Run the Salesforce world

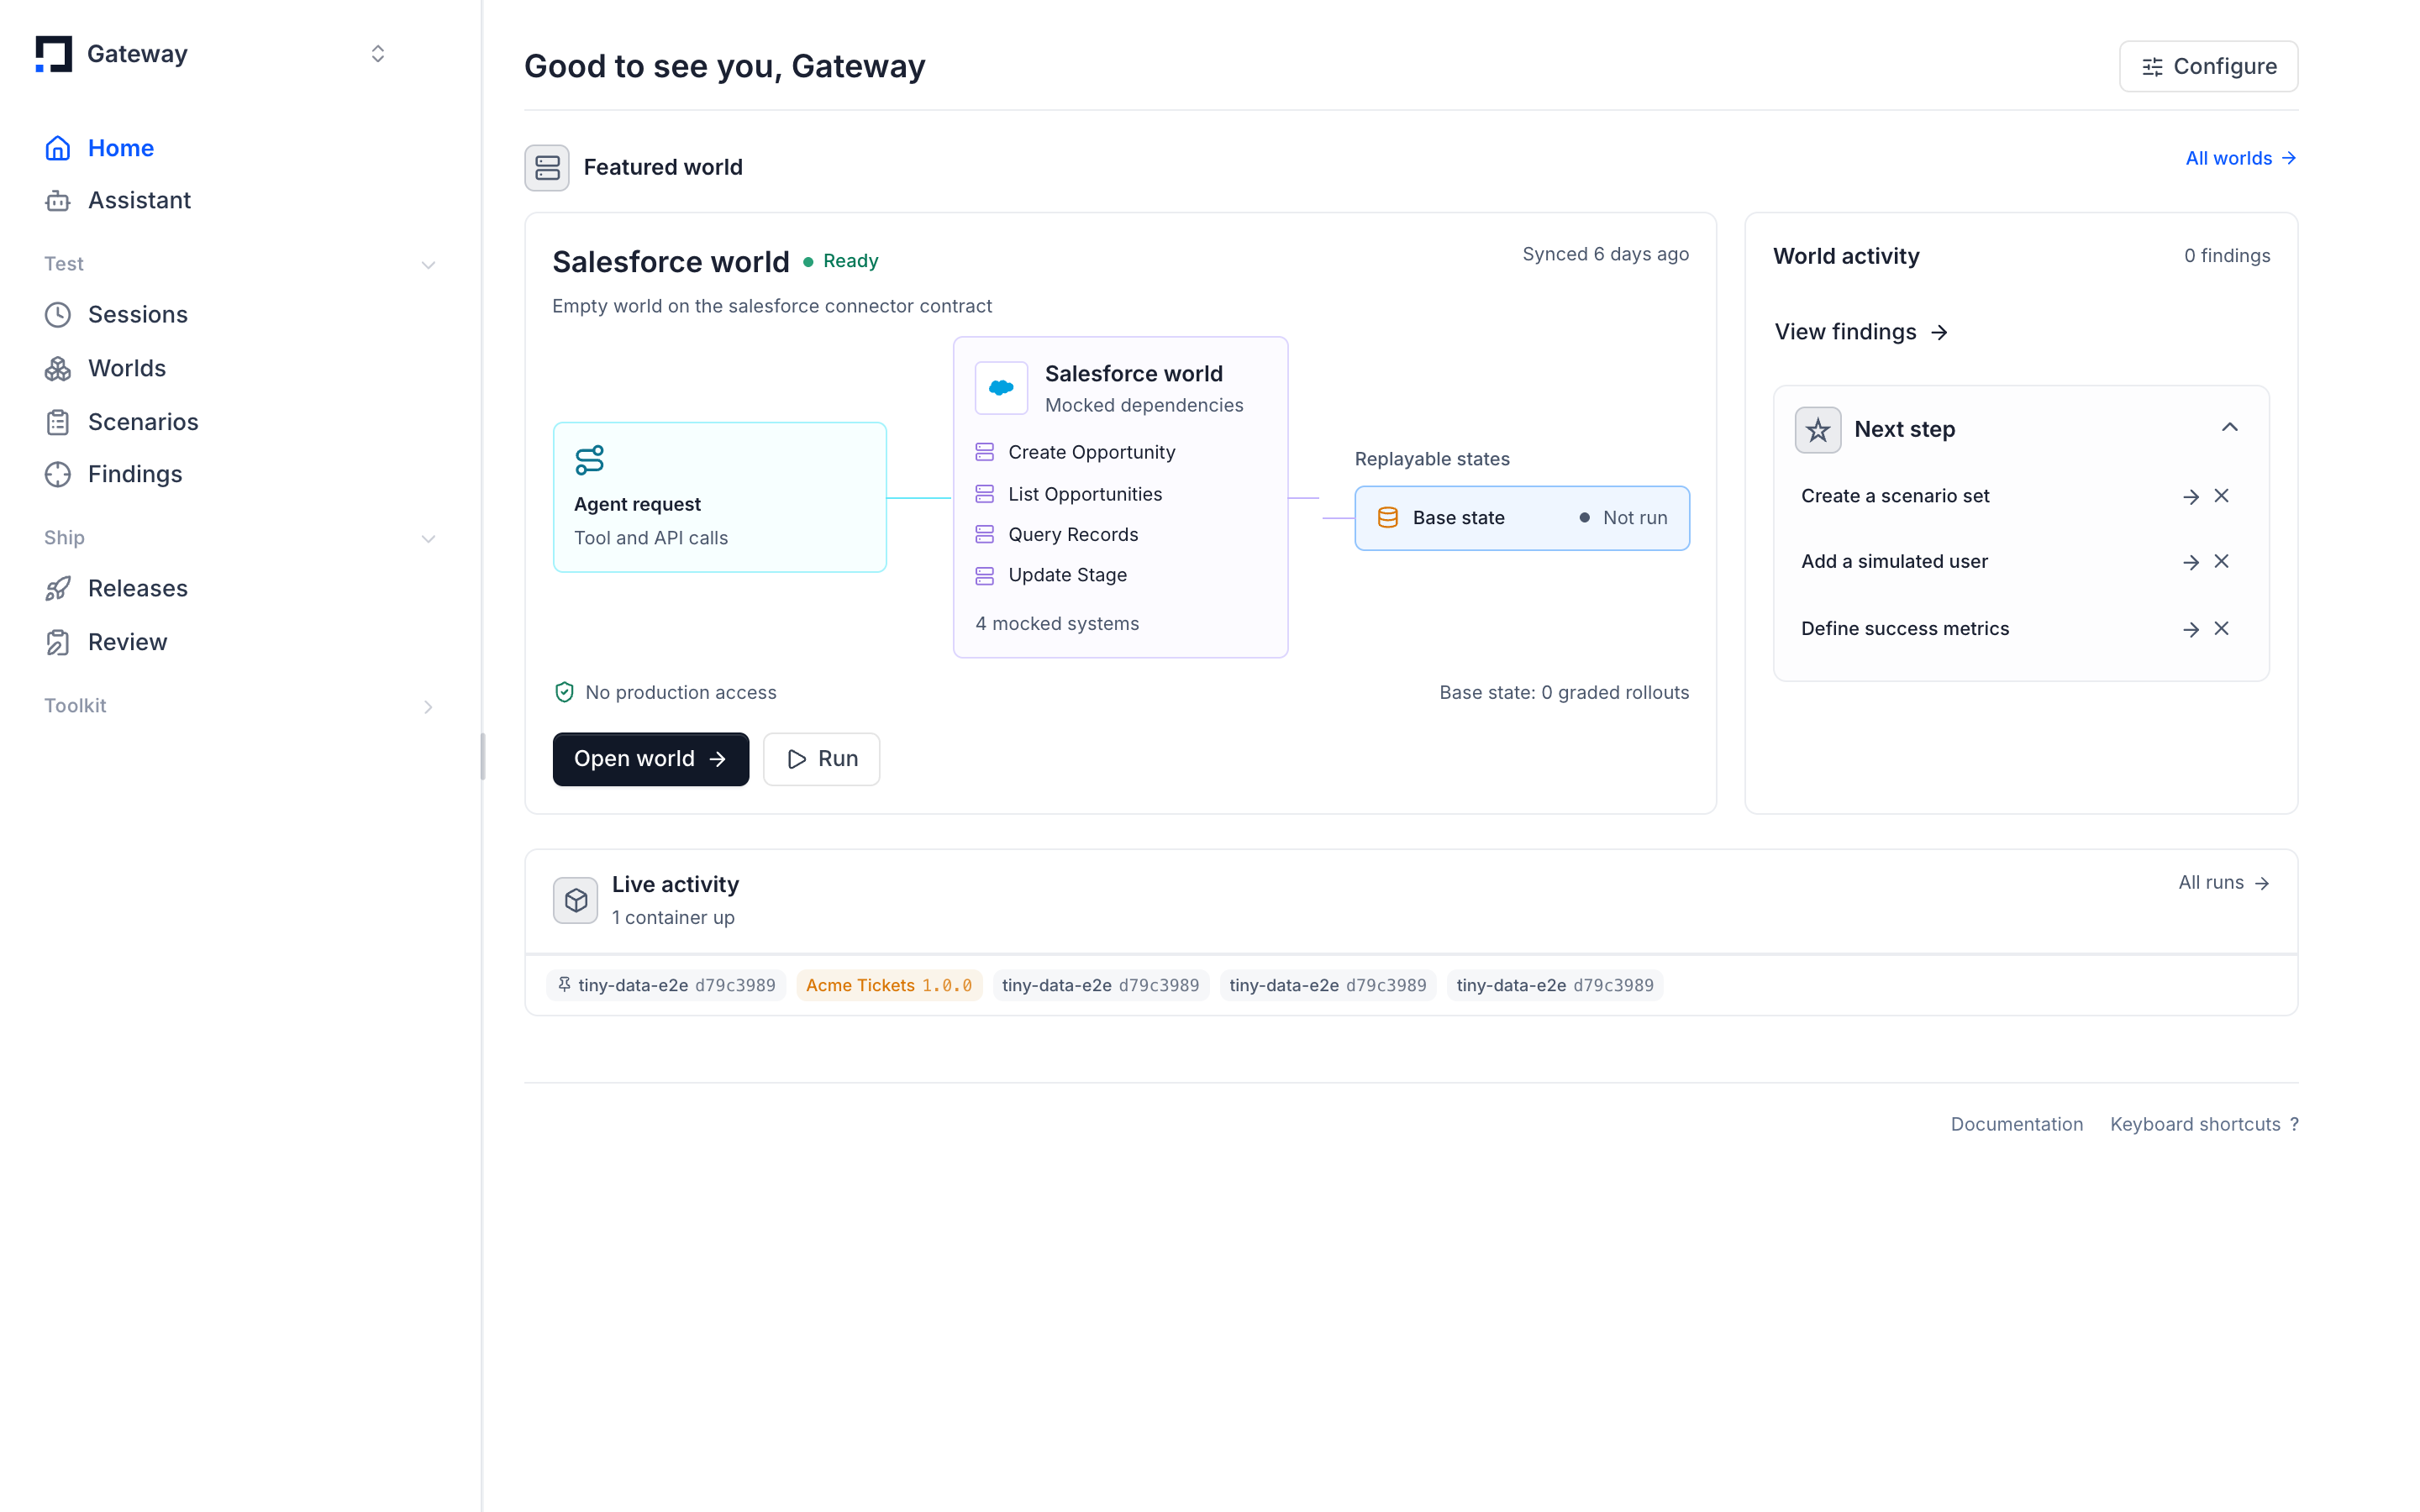tap(821, 759)
